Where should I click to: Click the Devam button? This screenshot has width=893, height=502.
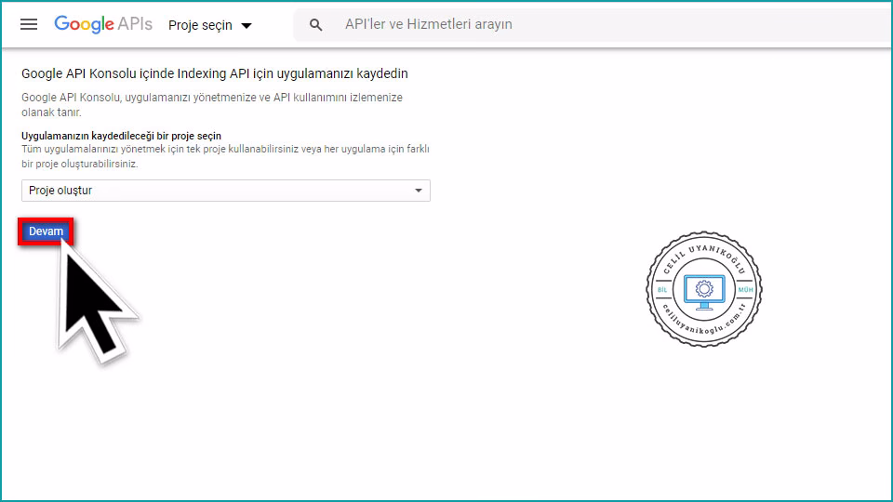[46, 231]
